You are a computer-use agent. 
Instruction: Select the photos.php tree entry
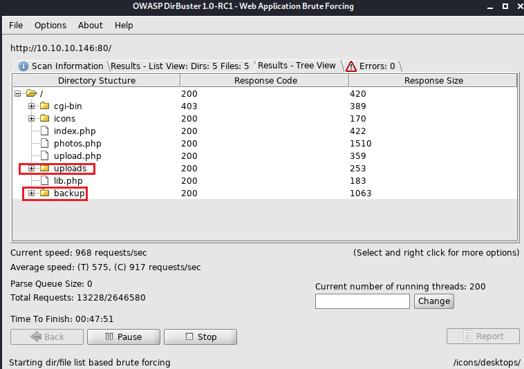[77, 144]
